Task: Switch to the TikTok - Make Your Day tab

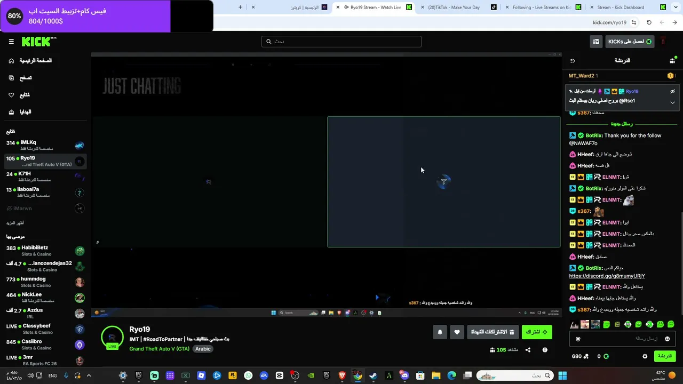Action: (x=456, y=7)
